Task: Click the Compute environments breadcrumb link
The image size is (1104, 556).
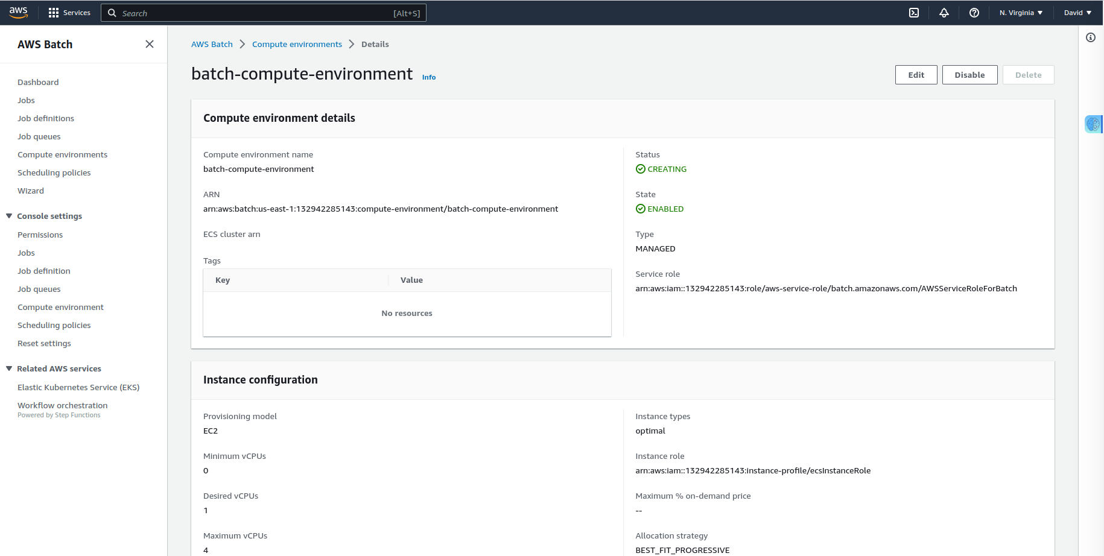Action: [x=297, y=44]
